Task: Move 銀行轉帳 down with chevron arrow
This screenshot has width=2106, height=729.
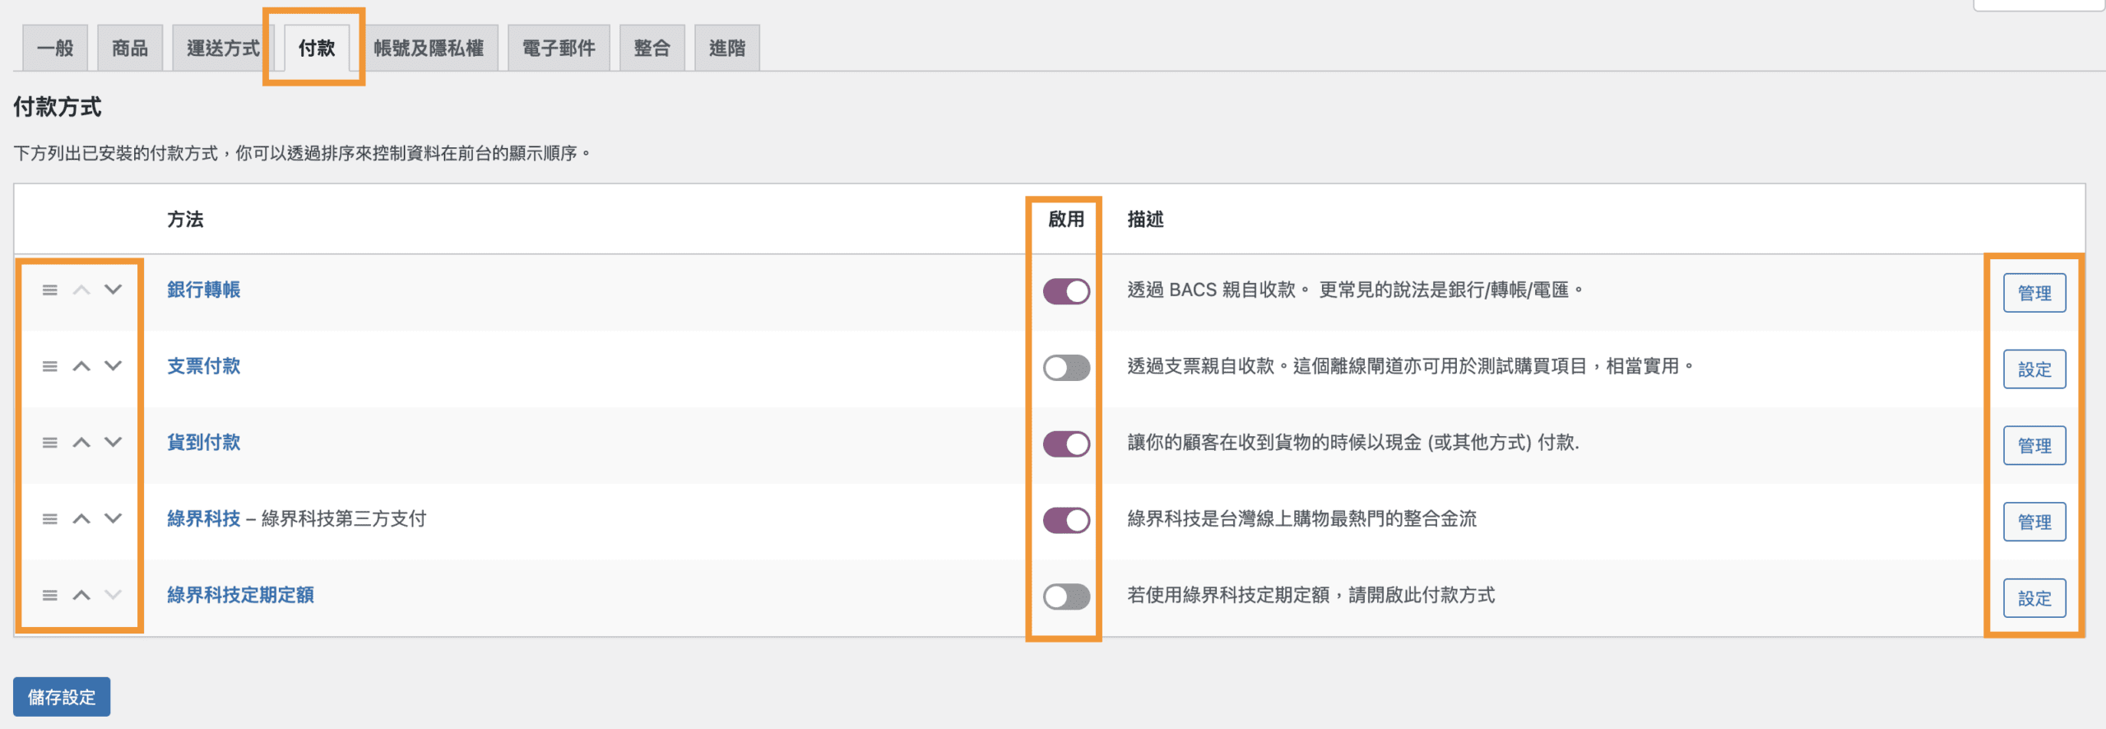Action: (113, 290)
